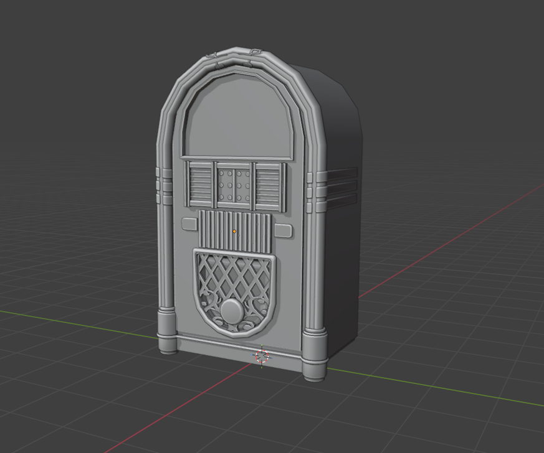Click the small rectangular button left of ribbed panel
The image size is (544, 453).
[189, 223]
